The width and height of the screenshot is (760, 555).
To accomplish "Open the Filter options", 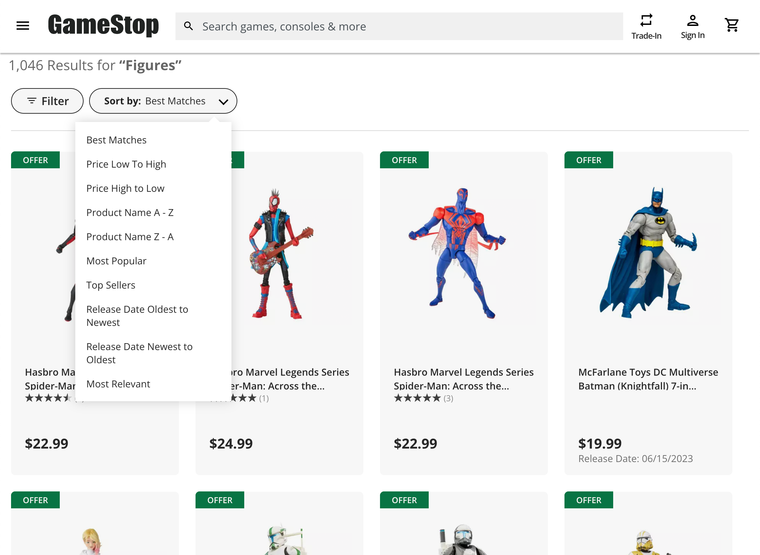I will (47, 101).
